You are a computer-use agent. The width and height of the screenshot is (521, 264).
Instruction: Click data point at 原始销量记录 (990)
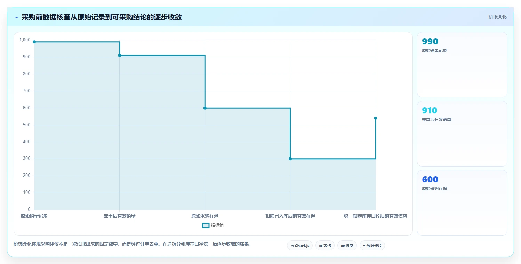(x=34, y=42)
